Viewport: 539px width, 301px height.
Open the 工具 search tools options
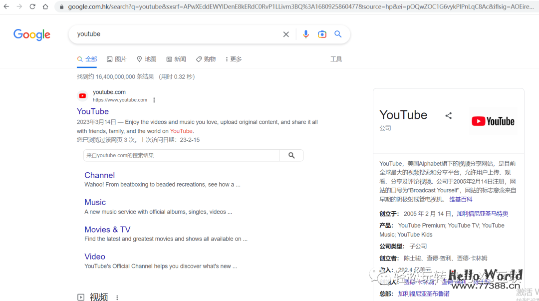tap(336, 58)
